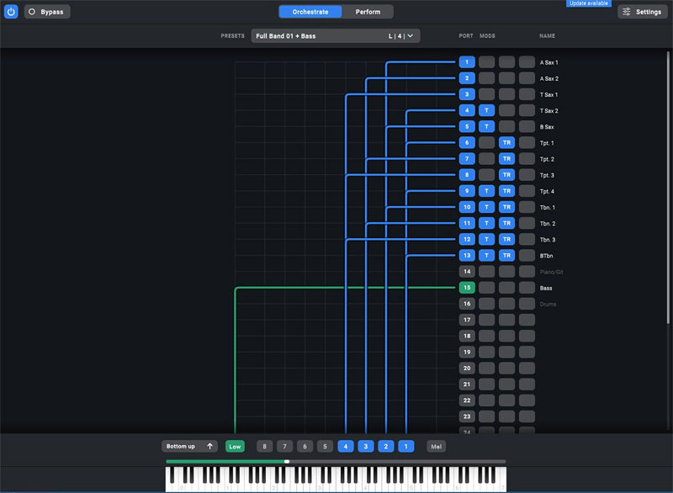This screenshot has width=673, height=493.
Task: Click the TR mod on Tpt. 1
Action: [x=506, y=143]
